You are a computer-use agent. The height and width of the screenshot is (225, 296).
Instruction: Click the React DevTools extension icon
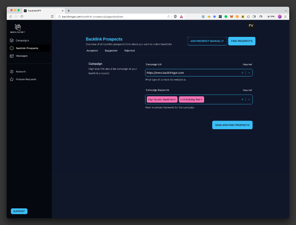click(x=220, y=17)
